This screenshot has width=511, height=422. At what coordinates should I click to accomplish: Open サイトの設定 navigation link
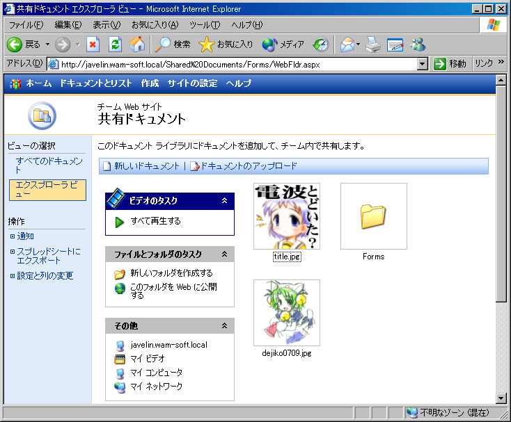(192, 83)
